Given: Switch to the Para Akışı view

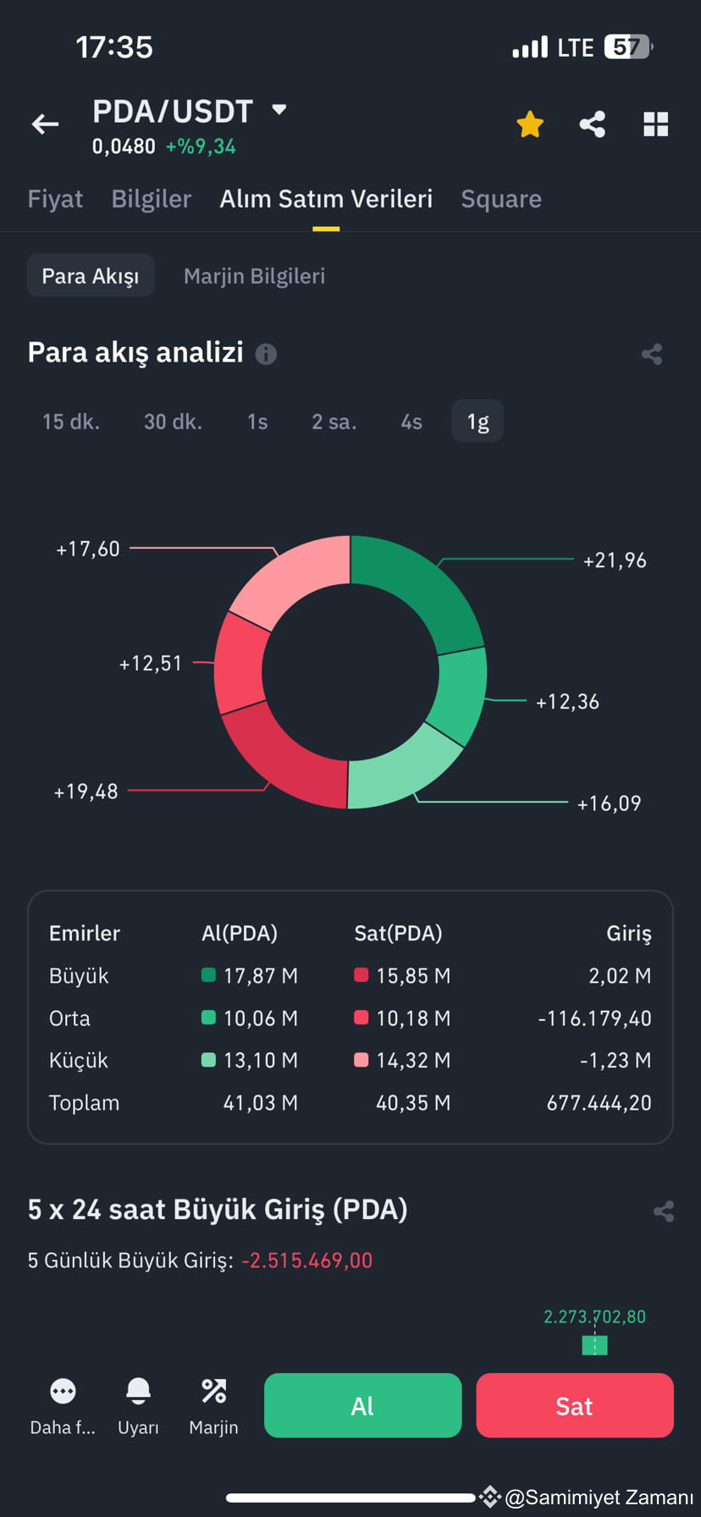Looking at the screenshot, I should point(91,275).
